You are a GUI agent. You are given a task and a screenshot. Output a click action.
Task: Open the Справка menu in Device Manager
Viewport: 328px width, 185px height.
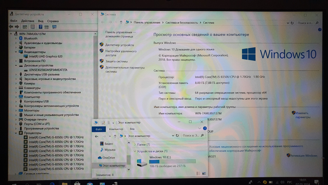coord(53,21)
